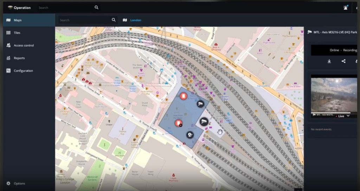
Task: Open Configuration from the sidebar
Action: coord(23,71)
